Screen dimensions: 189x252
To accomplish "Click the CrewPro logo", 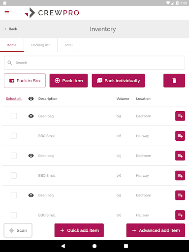I will [x=52, y=13].
